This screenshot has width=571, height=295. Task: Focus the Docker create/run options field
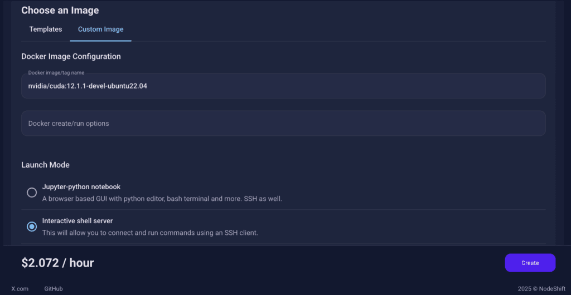[283, 124]
